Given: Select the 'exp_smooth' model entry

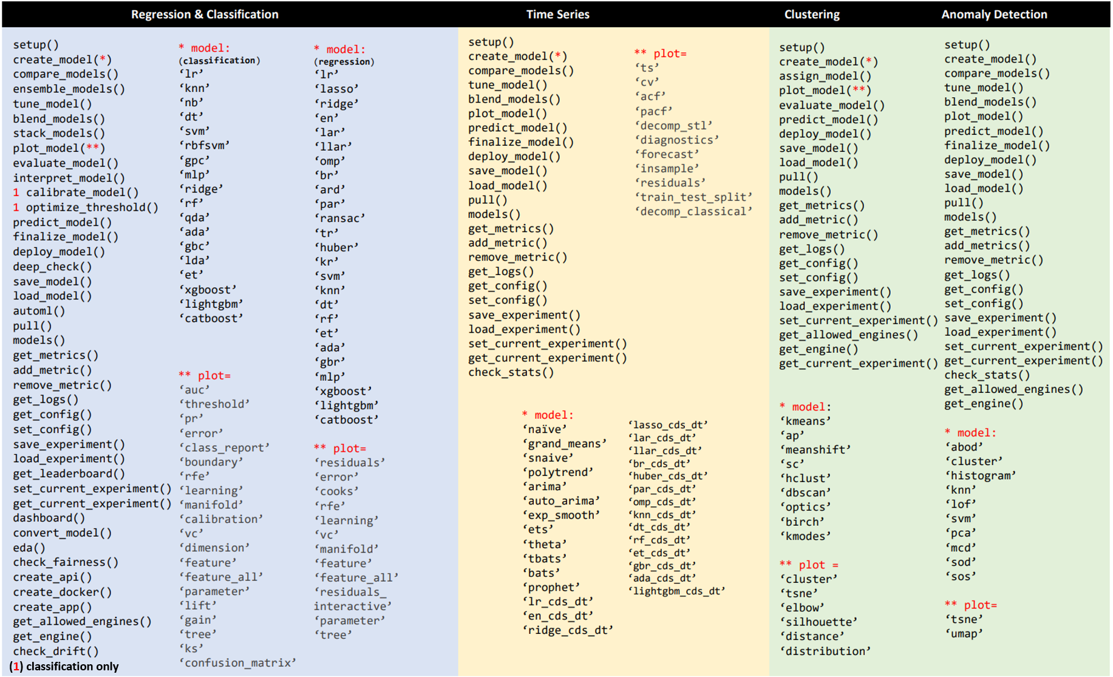Looking at the screenshot, I should point(560,515).
